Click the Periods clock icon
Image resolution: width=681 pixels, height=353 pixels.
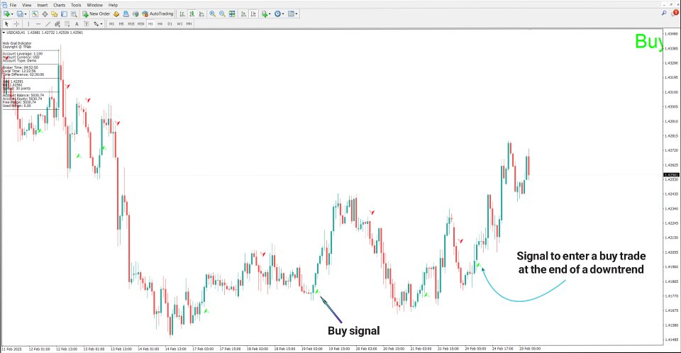click(x=277, y=14)
